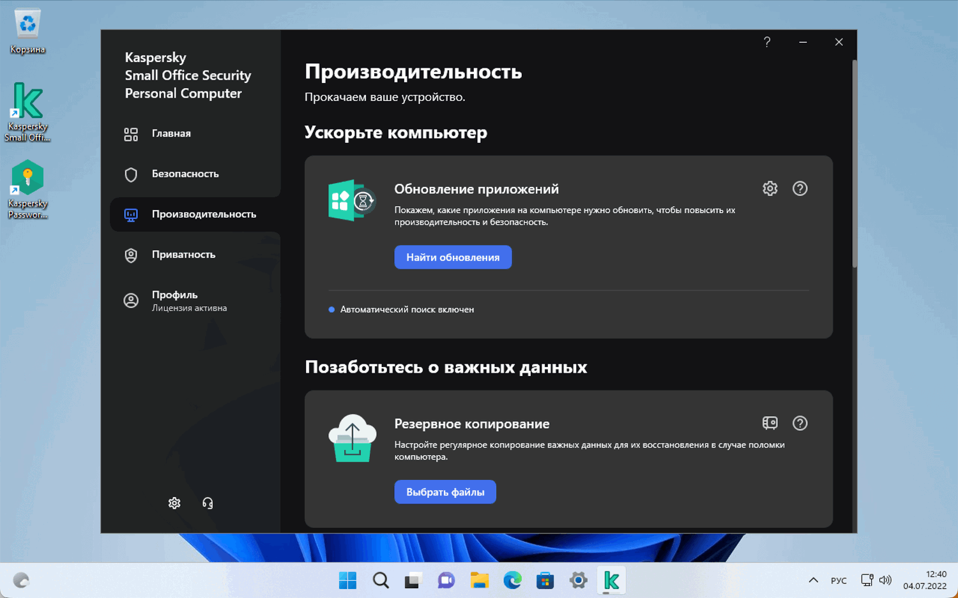Open the Chat app on taskbar
The image size is (958, 598).
click(446, 580)
